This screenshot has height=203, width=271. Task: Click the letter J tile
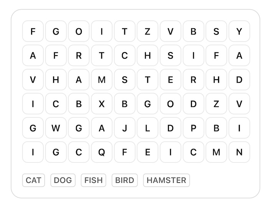pyautogui.click(x=124, y=128)
